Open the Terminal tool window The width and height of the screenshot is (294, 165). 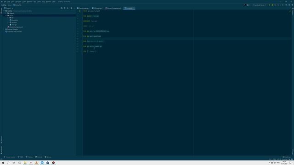[39, 157]
